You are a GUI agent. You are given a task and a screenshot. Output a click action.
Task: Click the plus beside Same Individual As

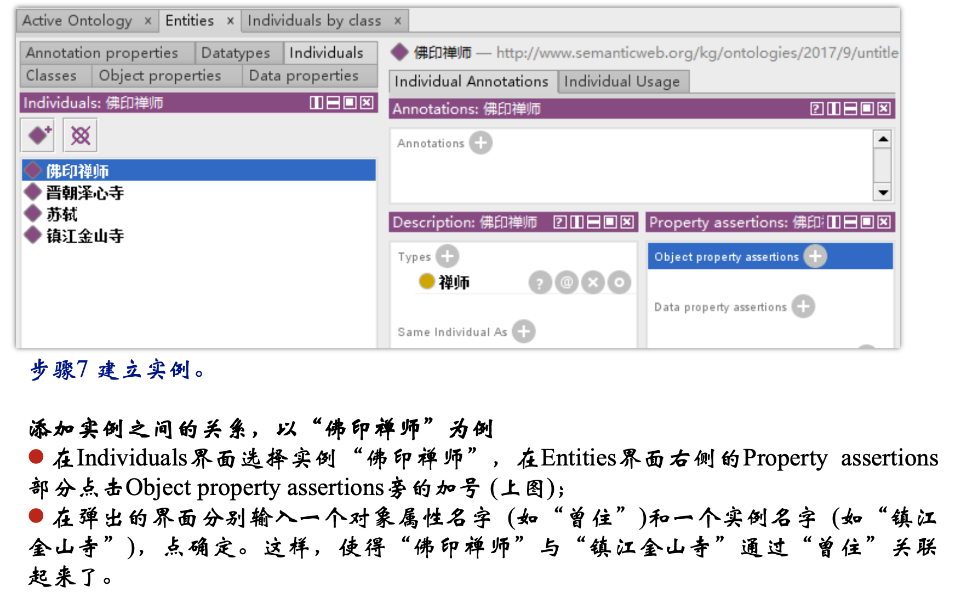(x=524, y=331)
